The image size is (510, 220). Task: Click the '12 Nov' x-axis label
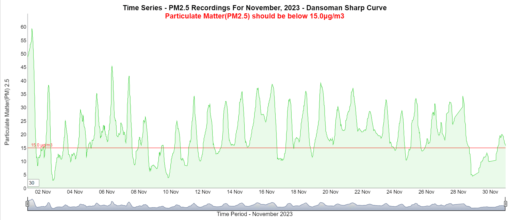click(203, 192)
